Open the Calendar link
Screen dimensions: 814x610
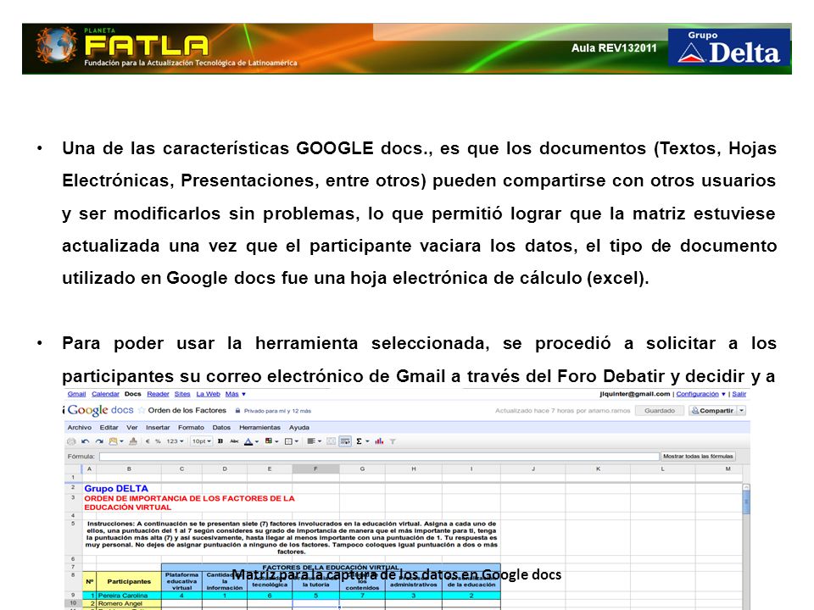point(105,394)
